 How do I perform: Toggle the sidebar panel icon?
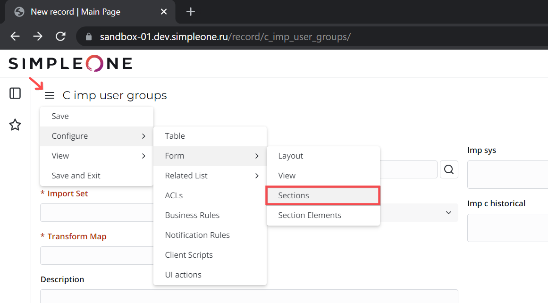(15, 93)
